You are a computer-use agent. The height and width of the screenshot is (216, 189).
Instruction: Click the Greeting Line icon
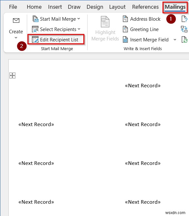(x=125, y=29)
